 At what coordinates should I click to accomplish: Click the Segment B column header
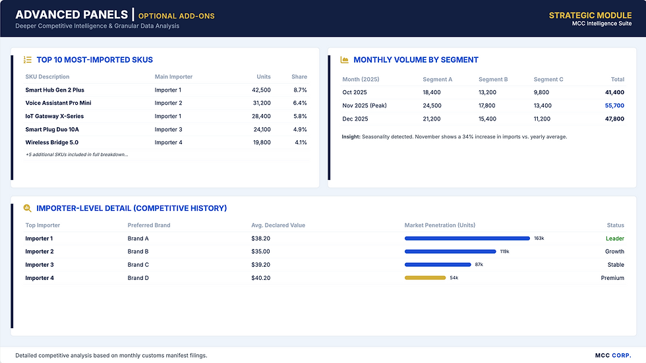point(493,79)
